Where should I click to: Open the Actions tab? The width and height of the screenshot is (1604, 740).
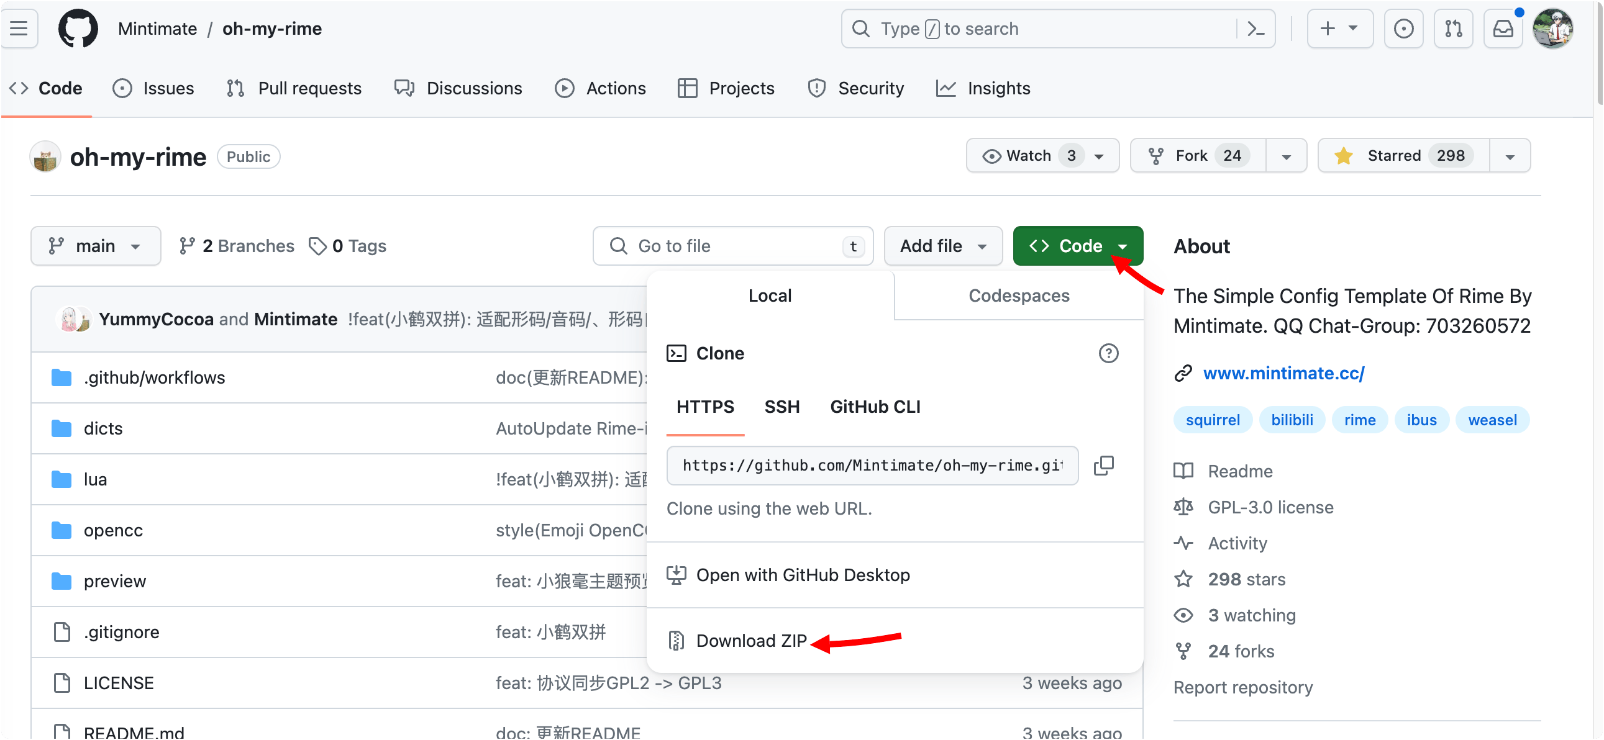(601, 88)
